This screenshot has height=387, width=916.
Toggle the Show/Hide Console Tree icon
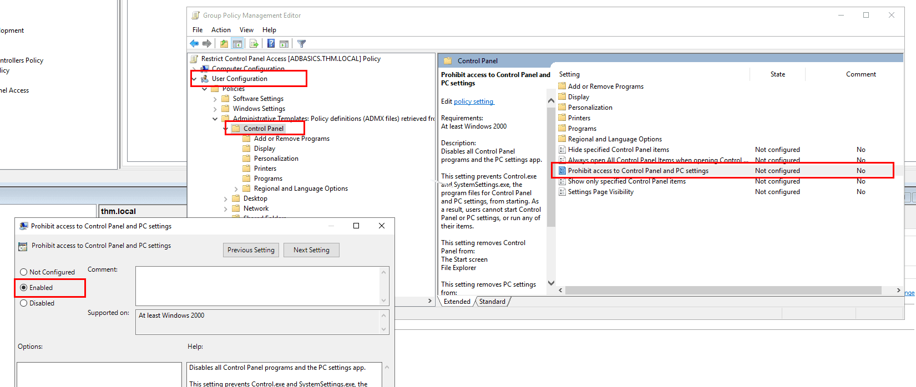click(237, 44)
